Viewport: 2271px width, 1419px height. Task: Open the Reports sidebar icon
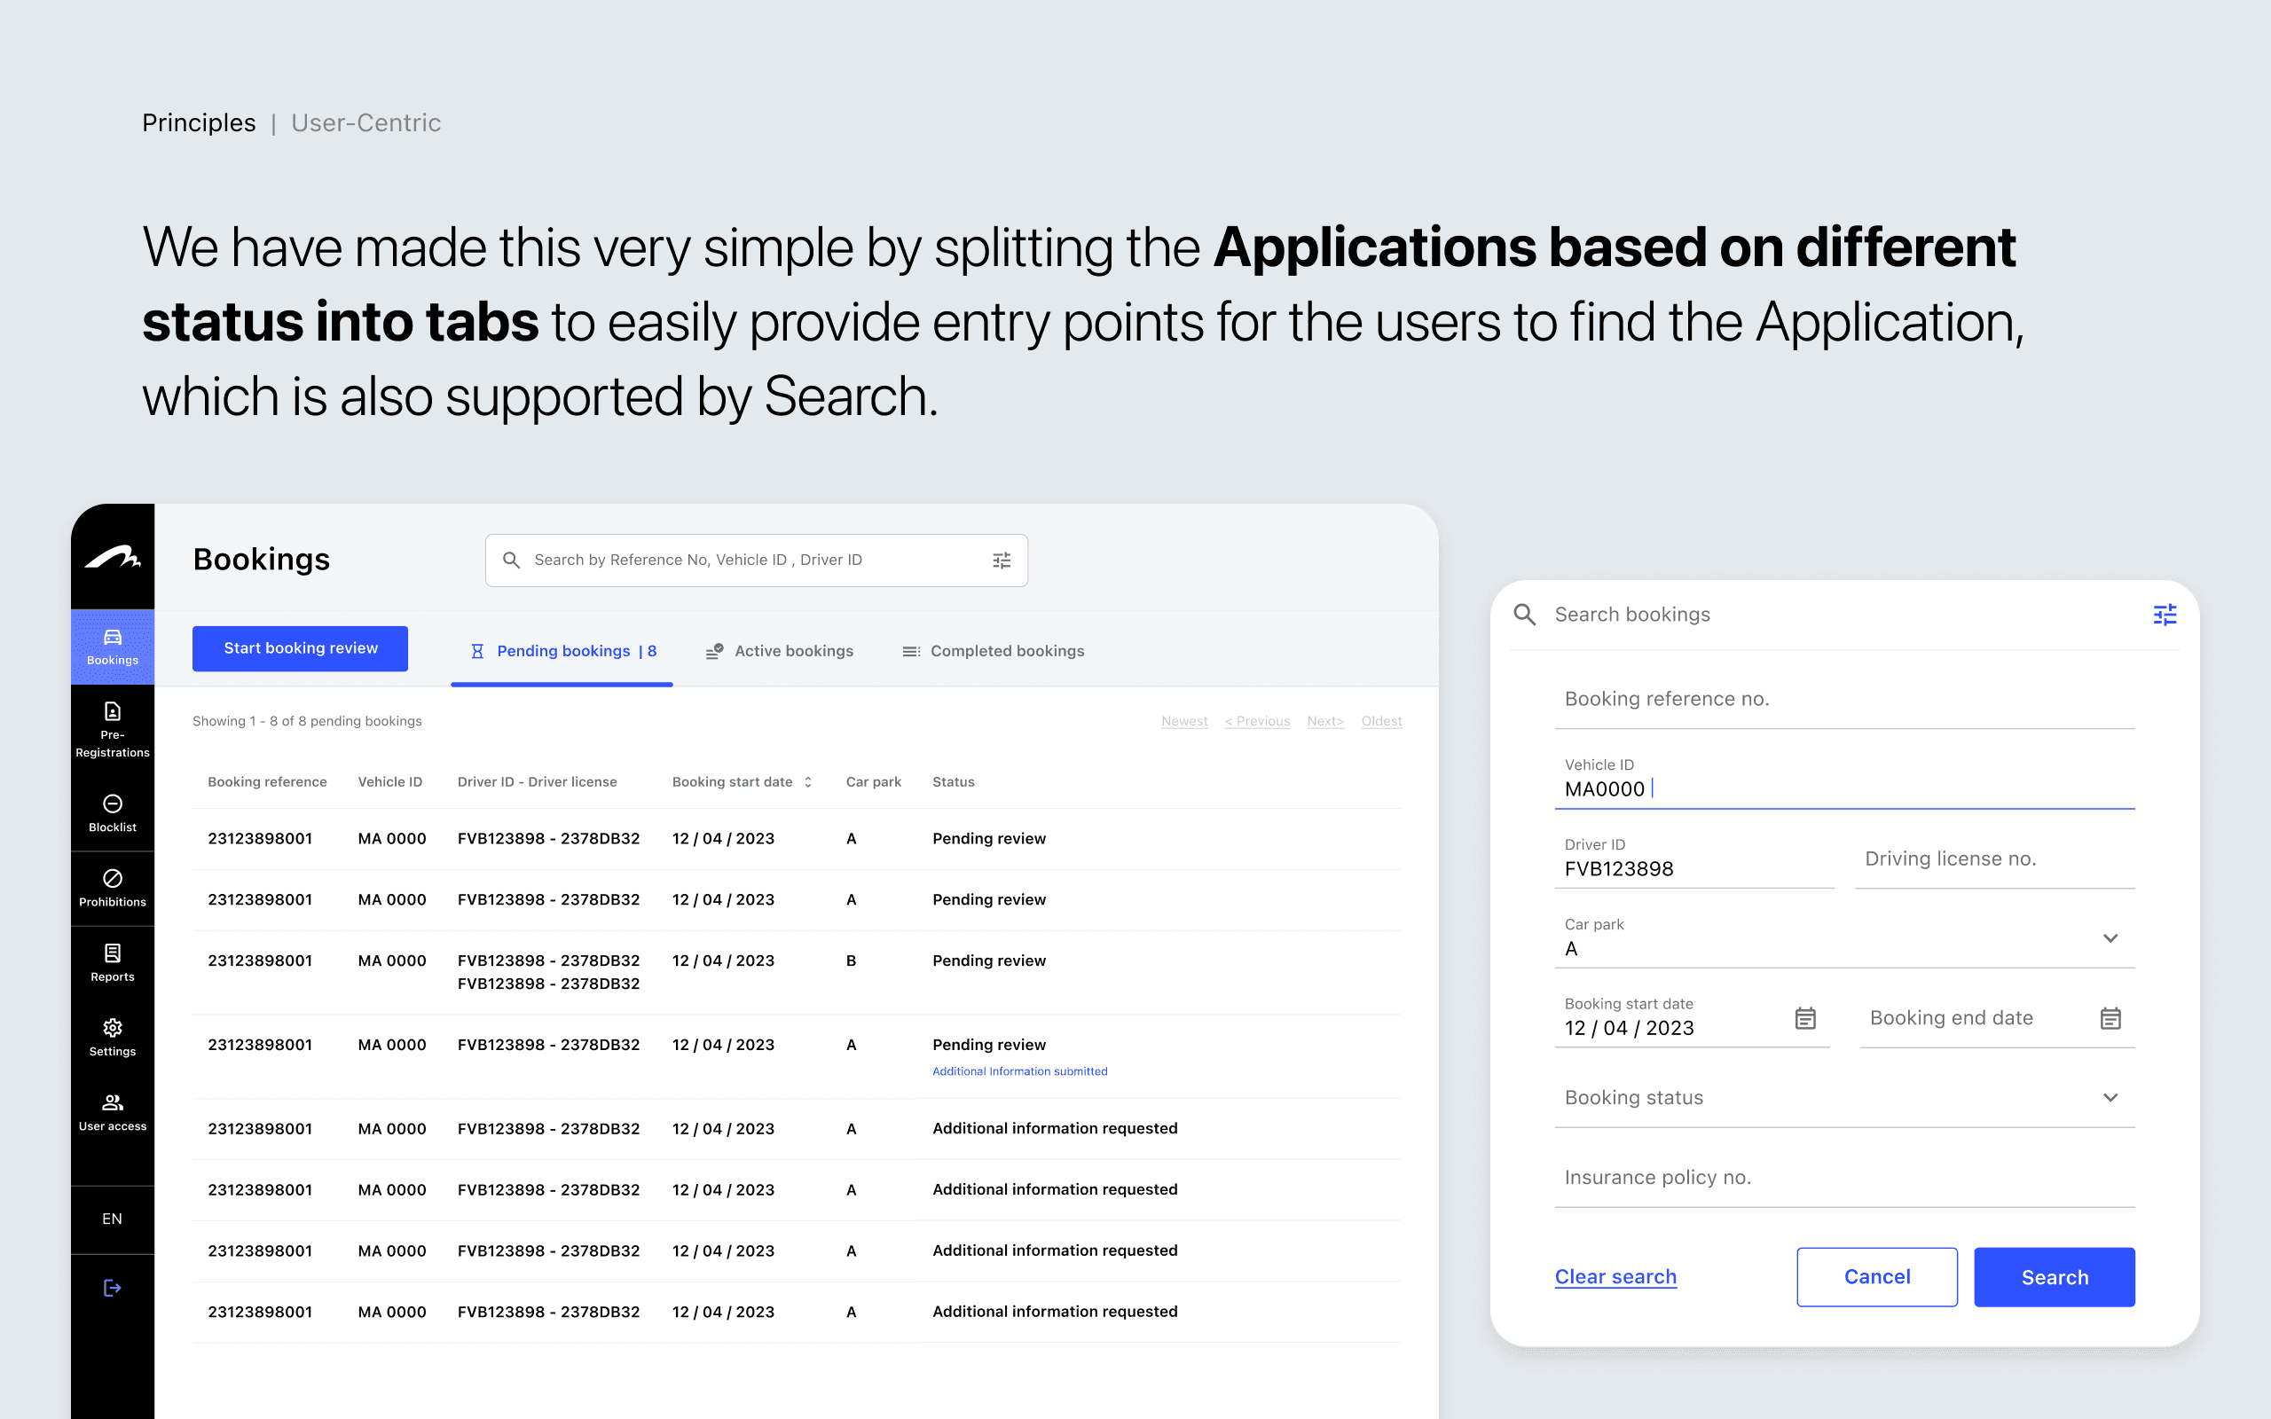coord(112,962)
